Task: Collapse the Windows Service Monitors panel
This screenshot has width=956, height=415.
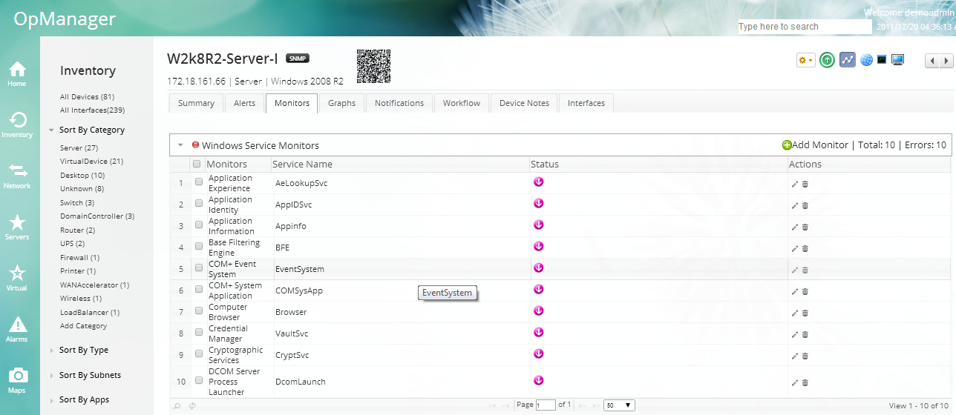Action: (x=180, y=145)
